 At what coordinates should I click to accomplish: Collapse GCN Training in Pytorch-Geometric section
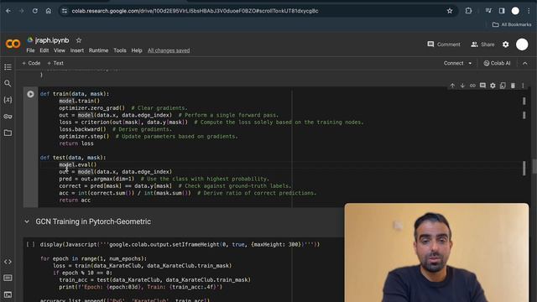[x=27, y=221]
